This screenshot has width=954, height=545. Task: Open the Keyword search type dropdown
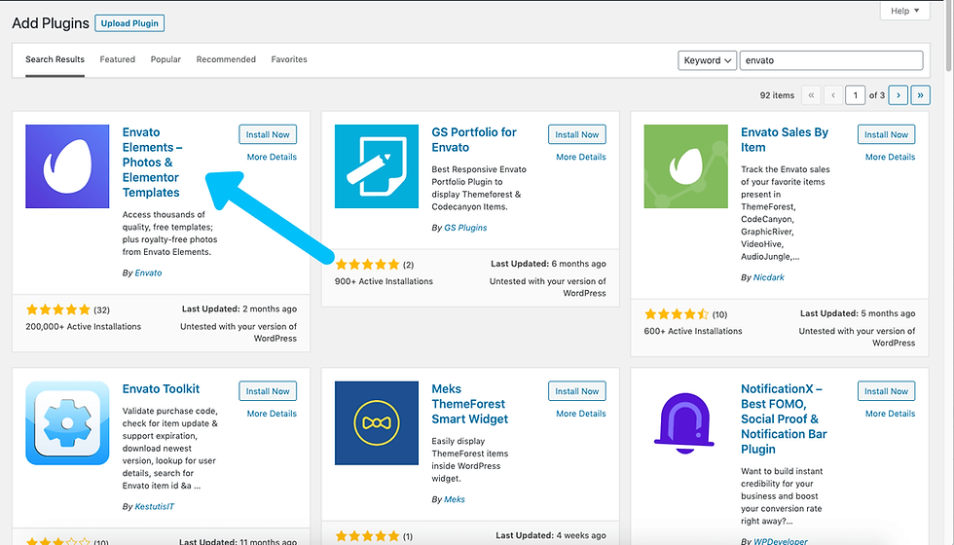(x=707, y=60)
